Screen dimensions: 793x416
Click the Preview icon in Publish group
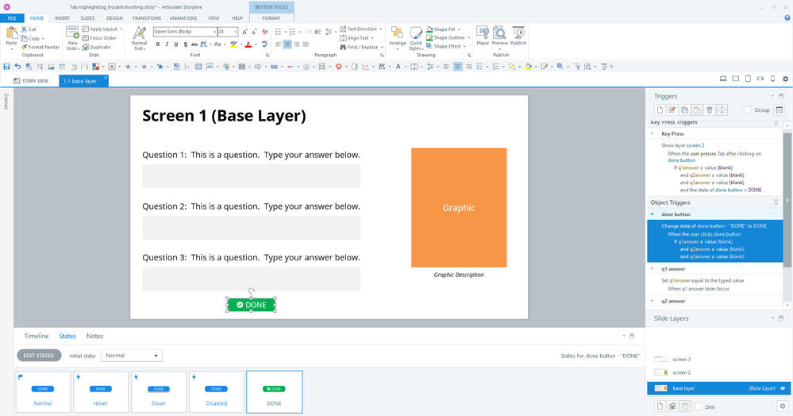[500, 35]
